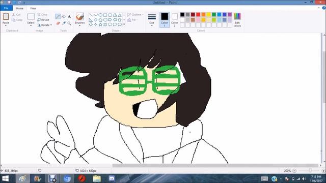This screenshot has height=183, width=326.
Task: Switch to the Home ribbon tab
Action: click(x=20, y=8)
